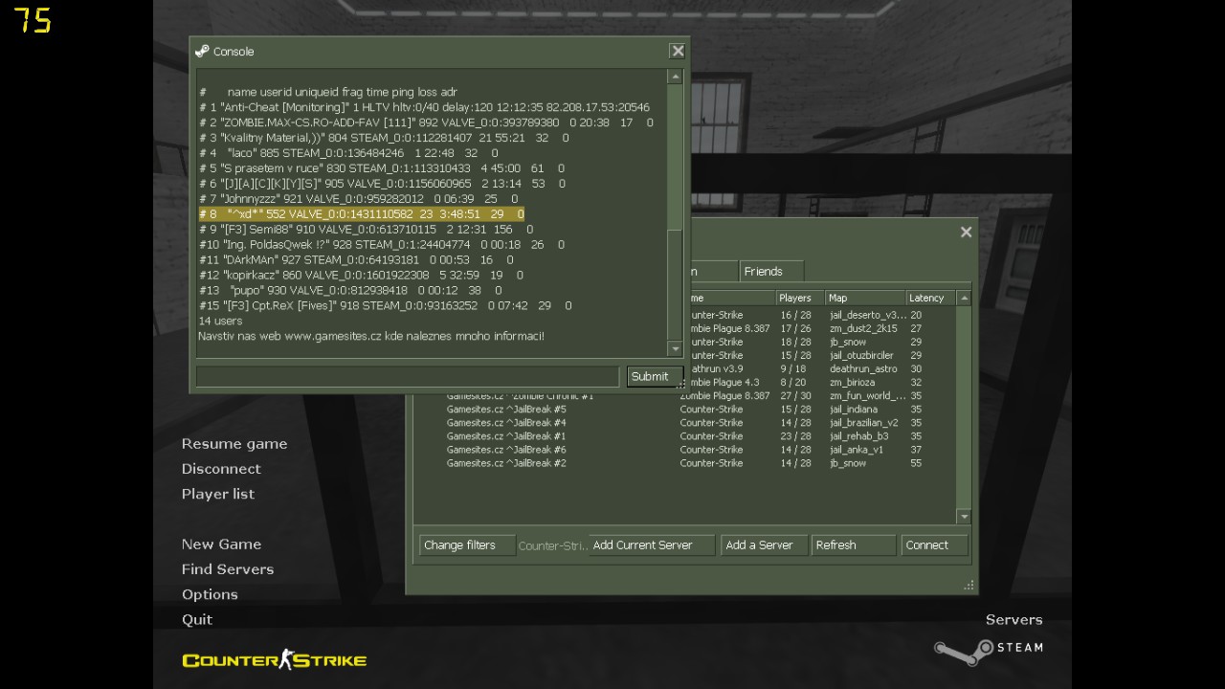Select server Gamesites.cz ^JailBreak #1
This screenshot has width=1225, height=689.
684,435
